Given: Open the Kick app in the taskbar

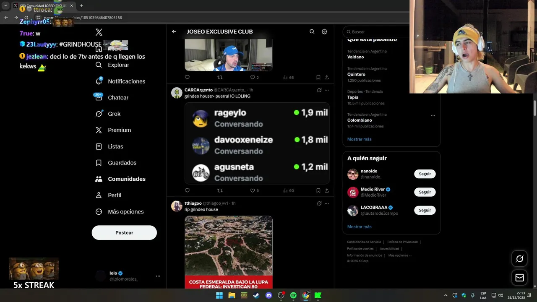Looking at the screenshot, I should (318, 295).
